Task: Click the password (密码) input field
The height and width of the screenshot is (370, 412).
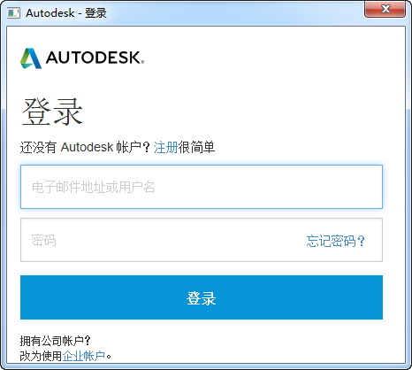Action: click(x=202, y=240)
